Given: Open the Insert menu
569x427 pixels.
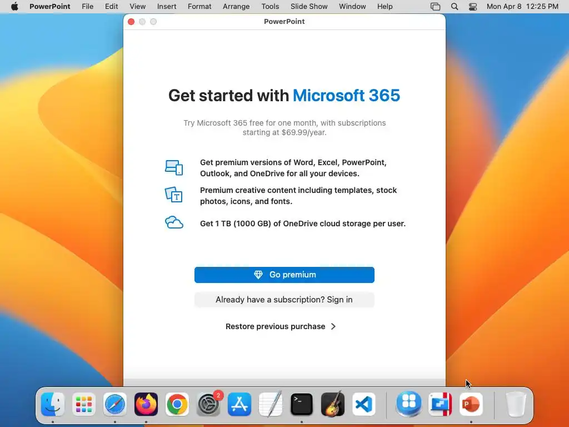Looking at the screenshot, I should 167,7.
